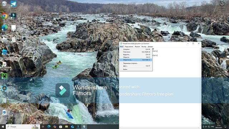Choose Параметри сторінки... in the File menu
229x129 pixels.
(136, 63)
